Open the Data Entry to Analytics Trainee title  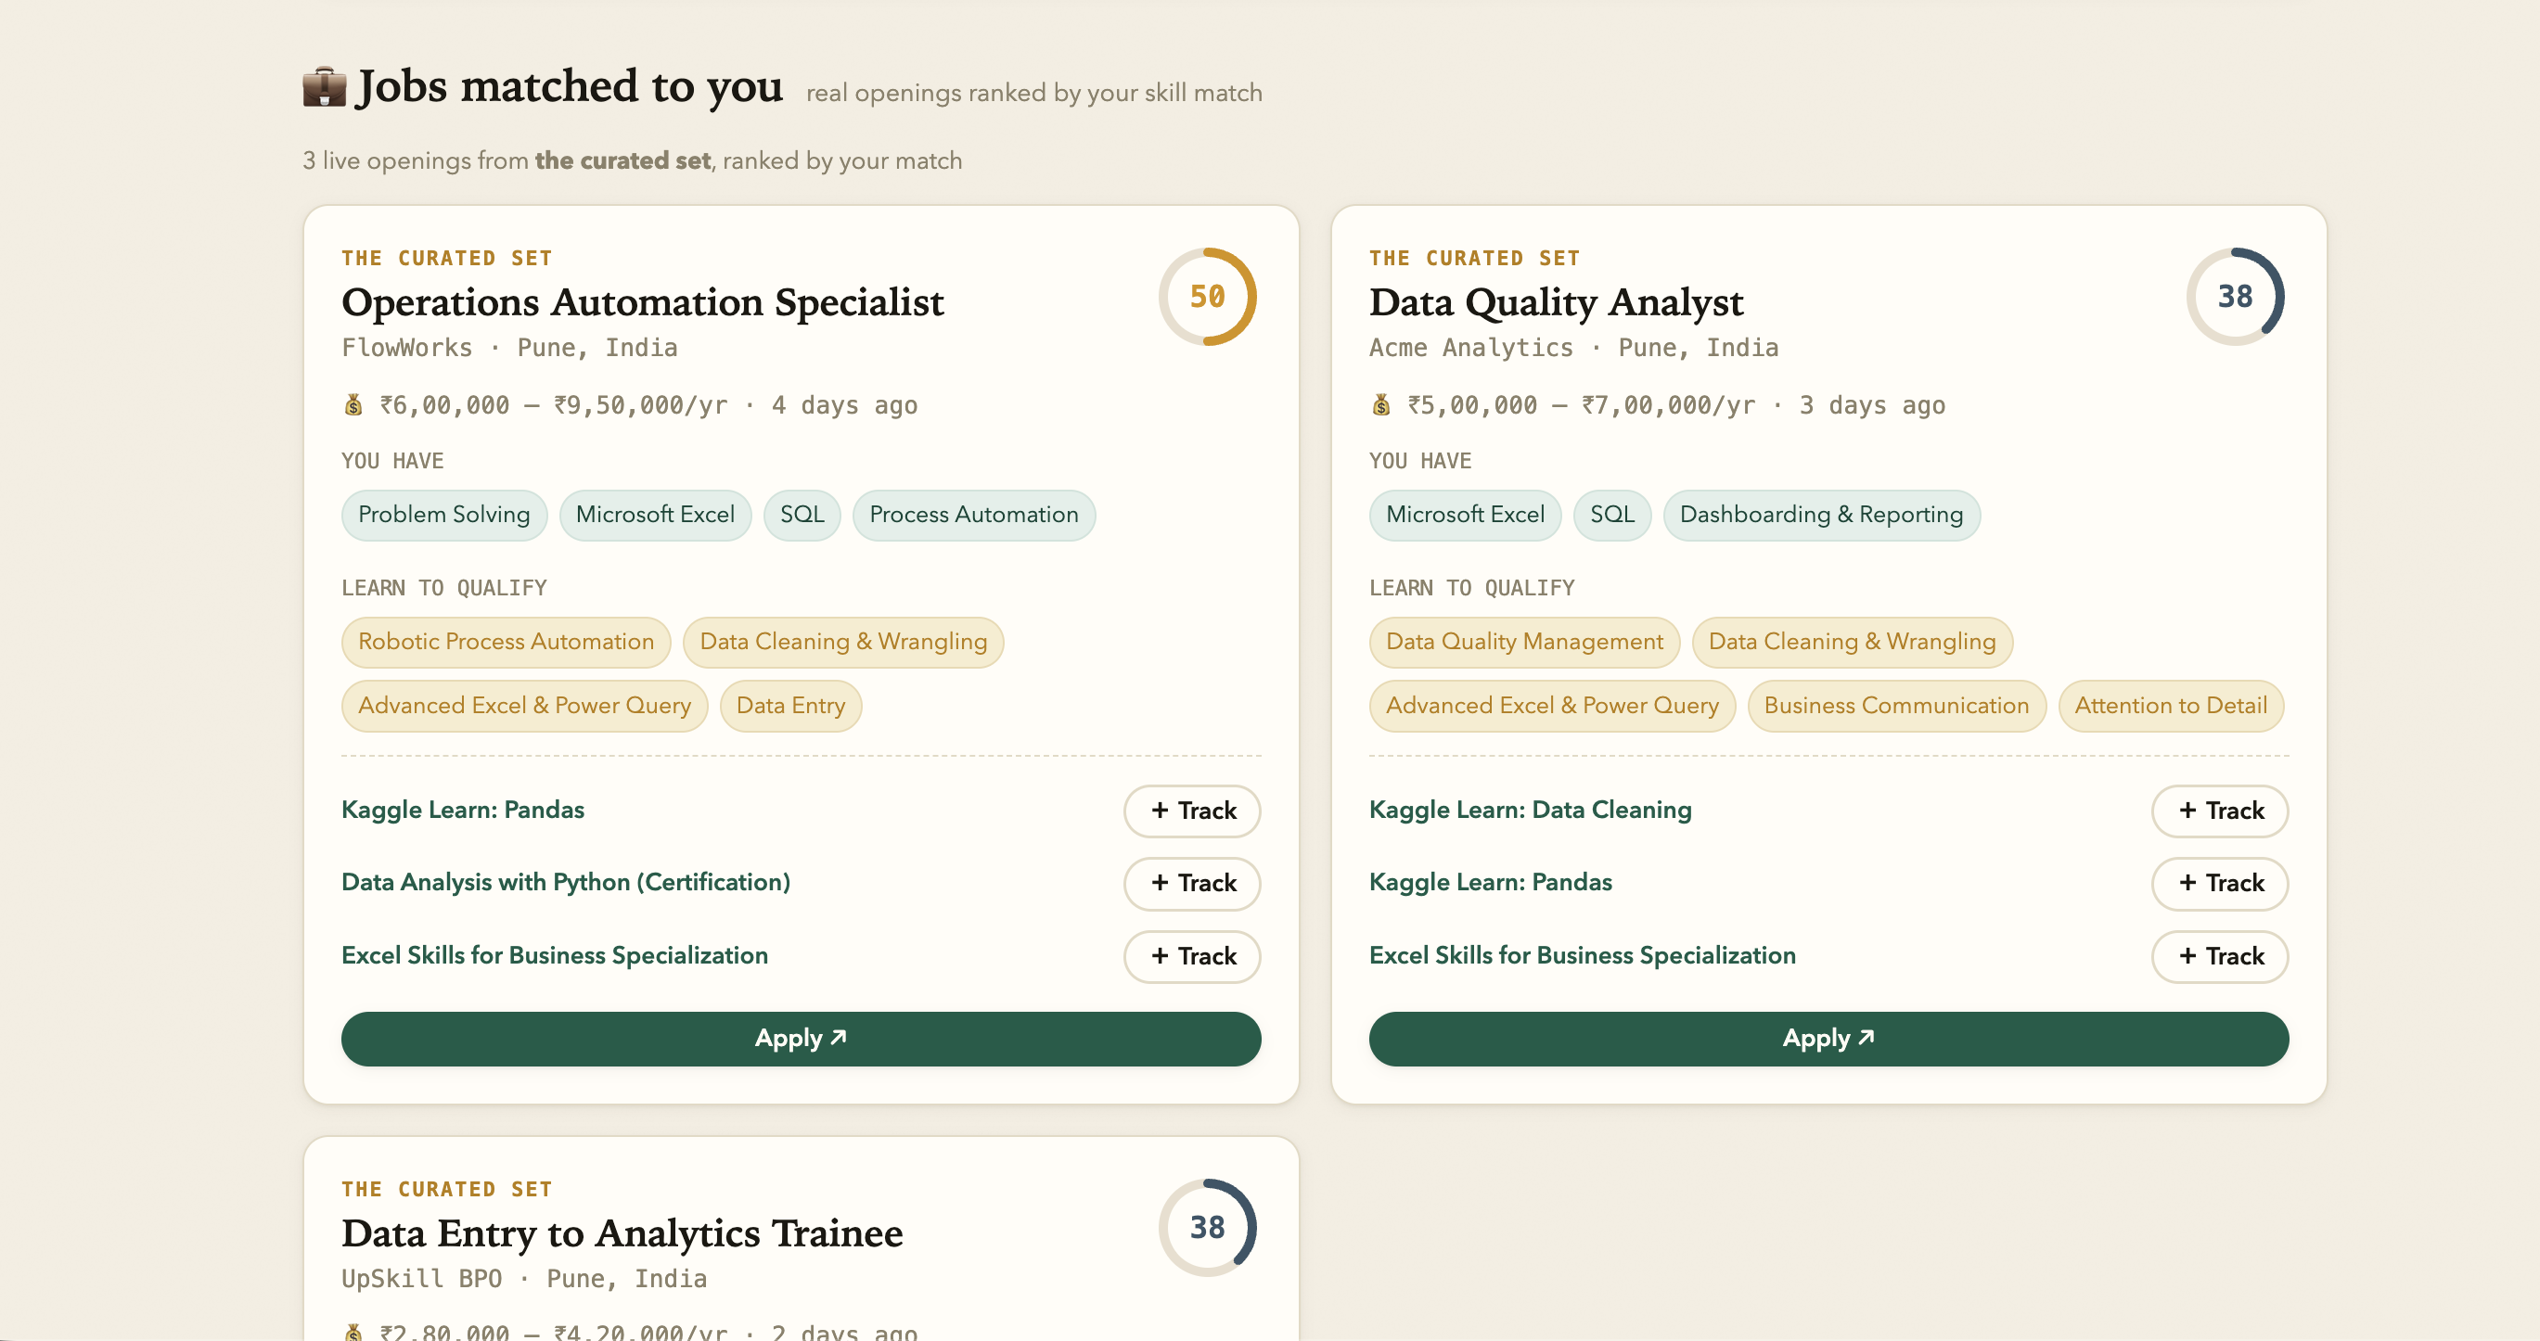[622, 1232]
